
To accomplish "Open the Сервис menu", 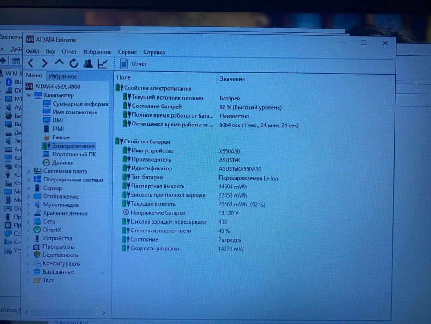I will [x=127, y=52].
